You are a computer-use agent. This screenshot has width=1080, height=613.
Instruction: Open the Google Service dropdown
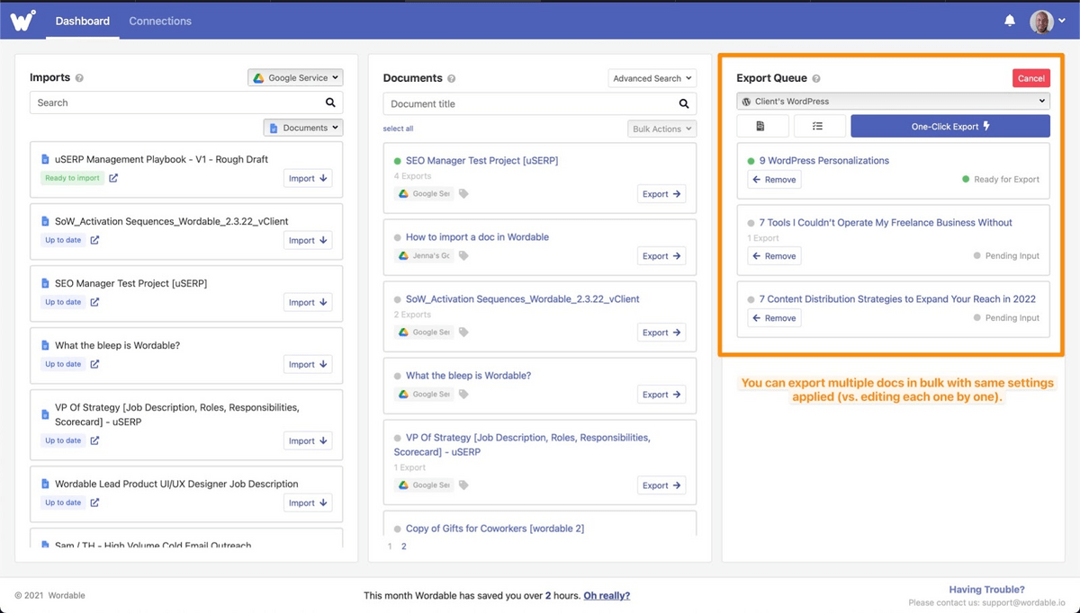click(x=295, y=78)
